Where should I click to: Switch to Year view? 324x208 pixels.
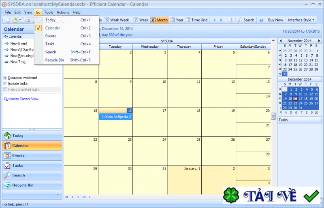tap(177, 20)
